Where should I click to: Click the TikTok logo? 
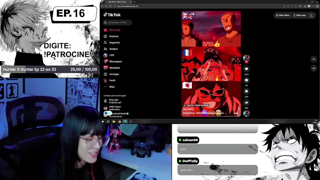tap(112, 15)
